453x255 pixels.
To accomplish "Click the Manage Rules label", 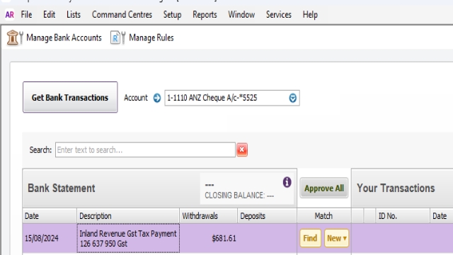I will click(x=151, y=38).
